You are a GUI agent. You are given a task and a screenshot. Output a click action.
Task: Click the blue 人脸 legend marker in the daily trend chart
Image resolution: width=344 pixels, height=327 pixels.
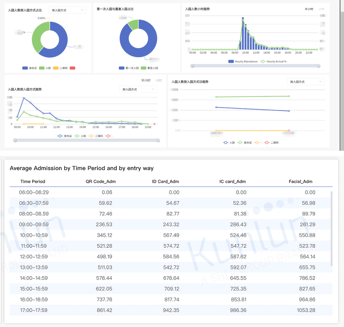click(x=226, y=143)
